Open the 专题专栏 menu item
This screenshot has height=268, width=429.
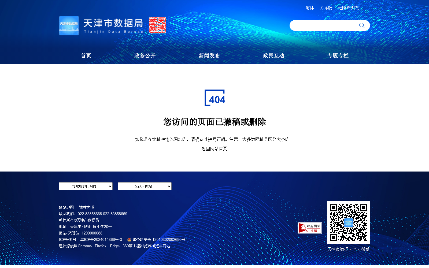click(338, 56)
